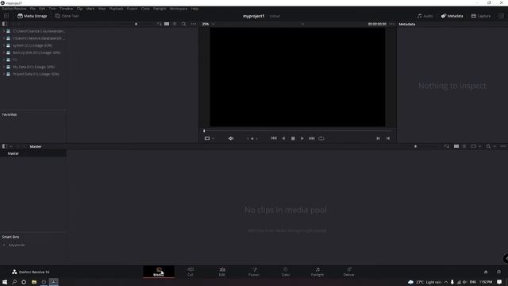
Task: Open the media pool search icon
Action: click(488, 146)
